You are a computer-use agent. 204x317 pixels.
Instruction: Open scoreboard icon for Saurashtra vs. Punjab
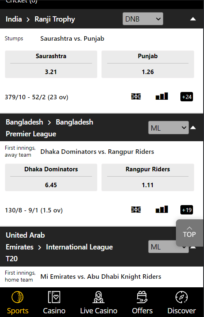(x=136, y=96)
